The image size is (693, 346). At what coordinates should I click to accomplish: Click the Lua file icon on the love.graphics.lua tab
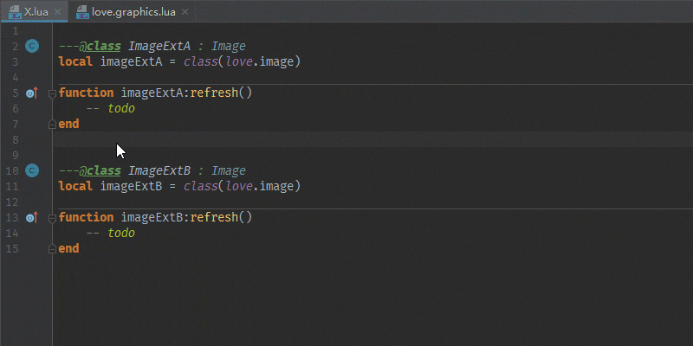point(82,12)
